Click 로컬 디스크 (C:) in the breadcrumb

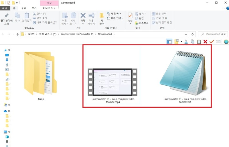[48, 34]
